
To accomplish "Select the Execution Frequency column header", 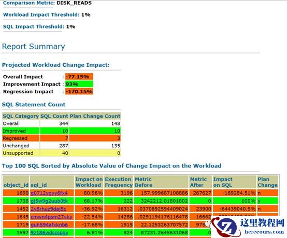I will pos(119,182).
